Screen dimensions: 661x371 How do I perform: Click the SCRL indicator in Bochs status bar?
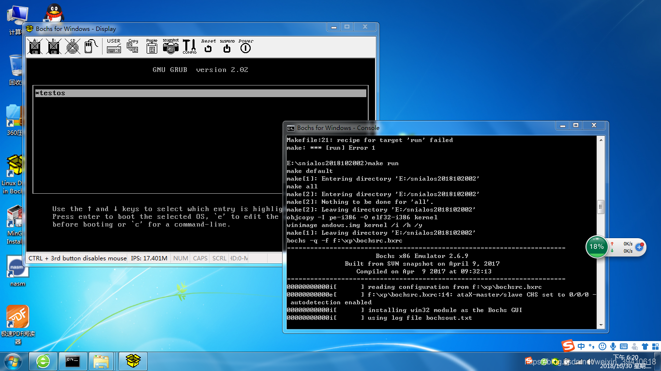(219, 258)
